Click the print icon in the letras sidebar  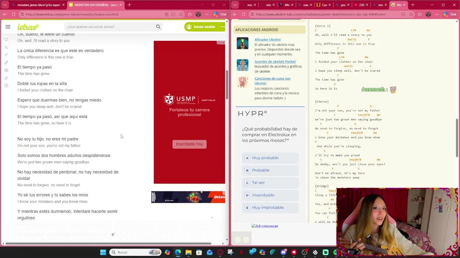(x=6, y=70)
